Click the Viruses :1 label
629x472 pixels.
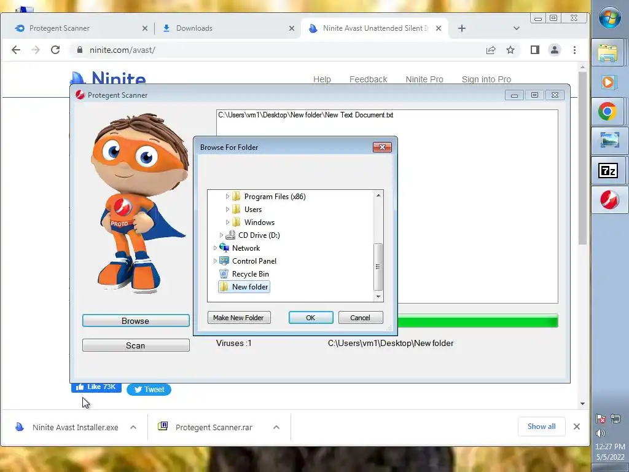[234, 343]
